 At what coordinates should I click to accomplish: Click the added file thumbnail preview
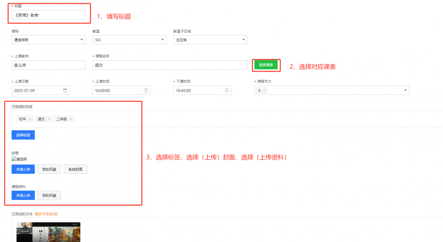[48, 232]
